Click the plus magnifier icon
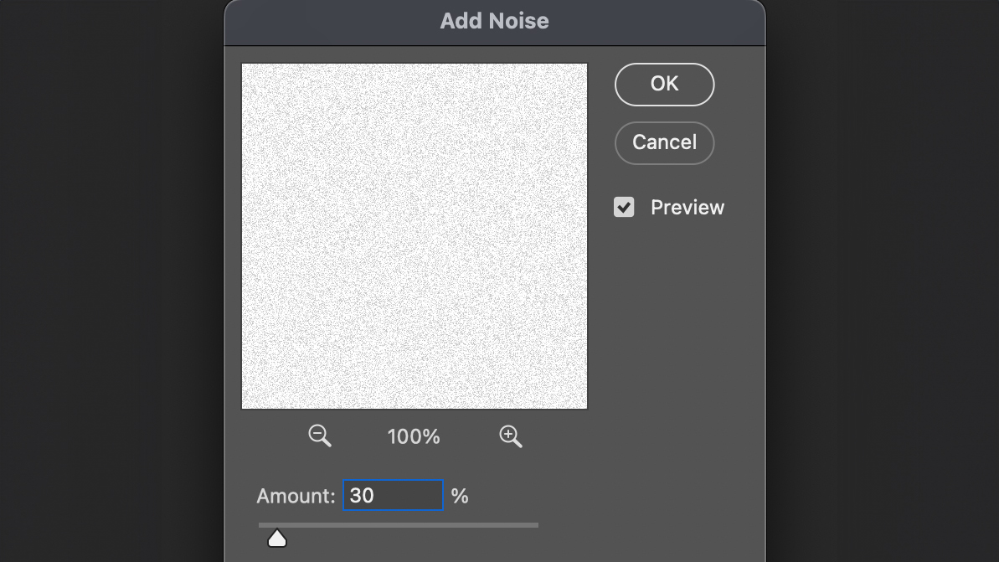The width and height of the screenshot is (999, 562). (x=511, y=436)
